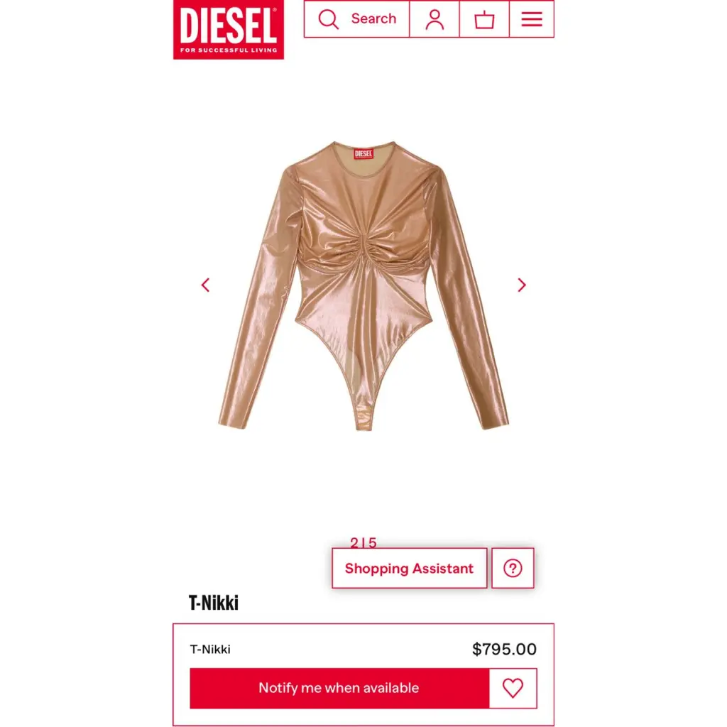The height and width of the screenshot is (727, 727).
Task: Click the 2|5 image counter
Action: pyautogui.click(x=363, y=542)
